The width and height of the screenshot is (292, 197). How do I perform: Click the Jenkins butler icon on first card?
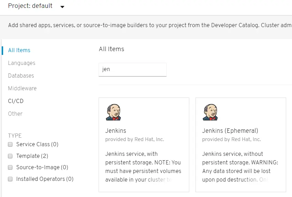(x=113, y=113)
